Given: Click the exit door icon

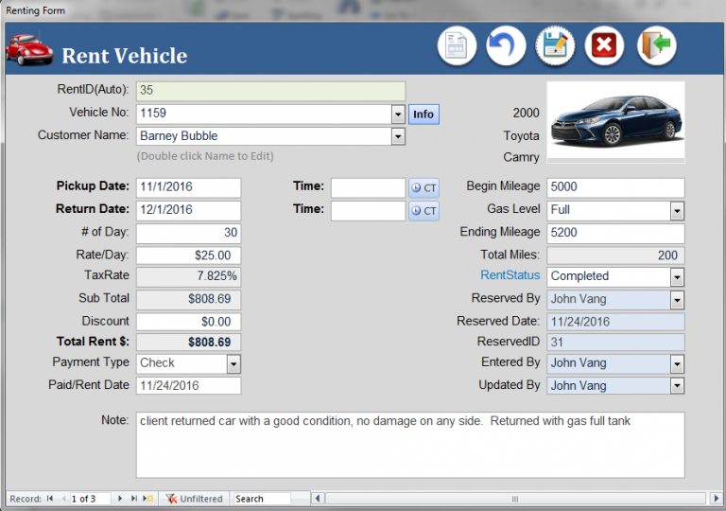Looking at the screenshot, I should [657, 45].
